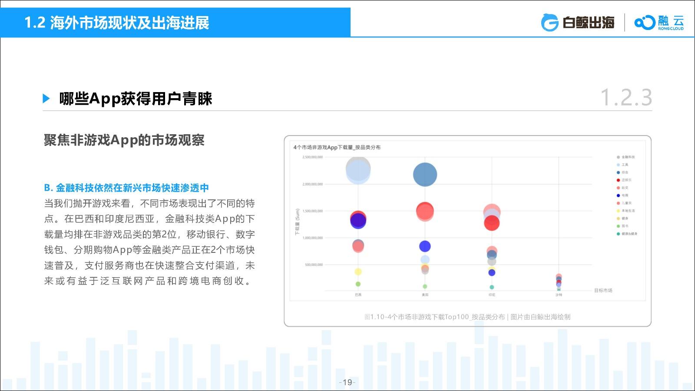Click the yellow bubble in the 巴西 column

tap(358, 272)
